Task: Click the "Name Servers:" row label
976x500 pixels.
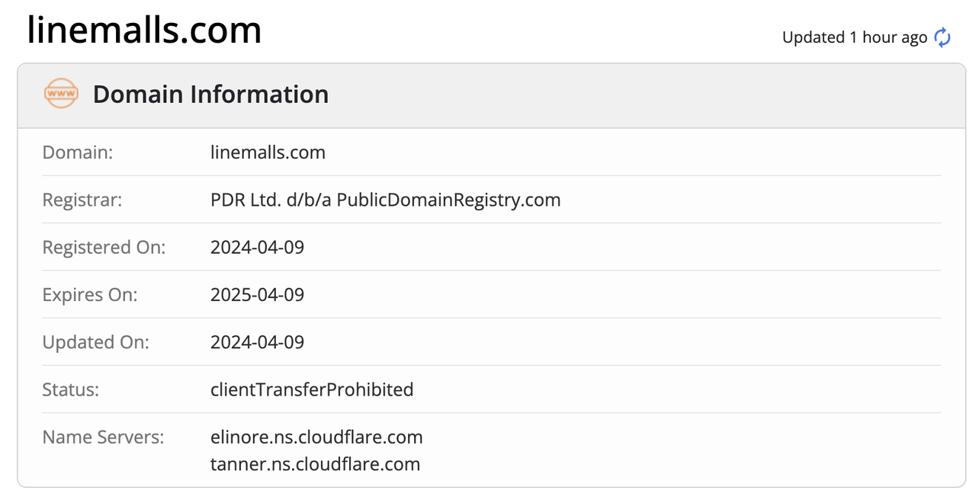Action: click(103, 437)
